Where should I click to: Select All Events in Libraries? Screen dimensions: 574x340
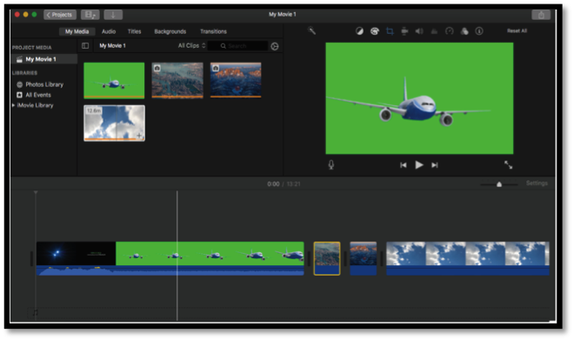coord(38,95)
